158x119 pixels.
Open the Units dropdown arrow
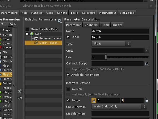pos(147,50)
